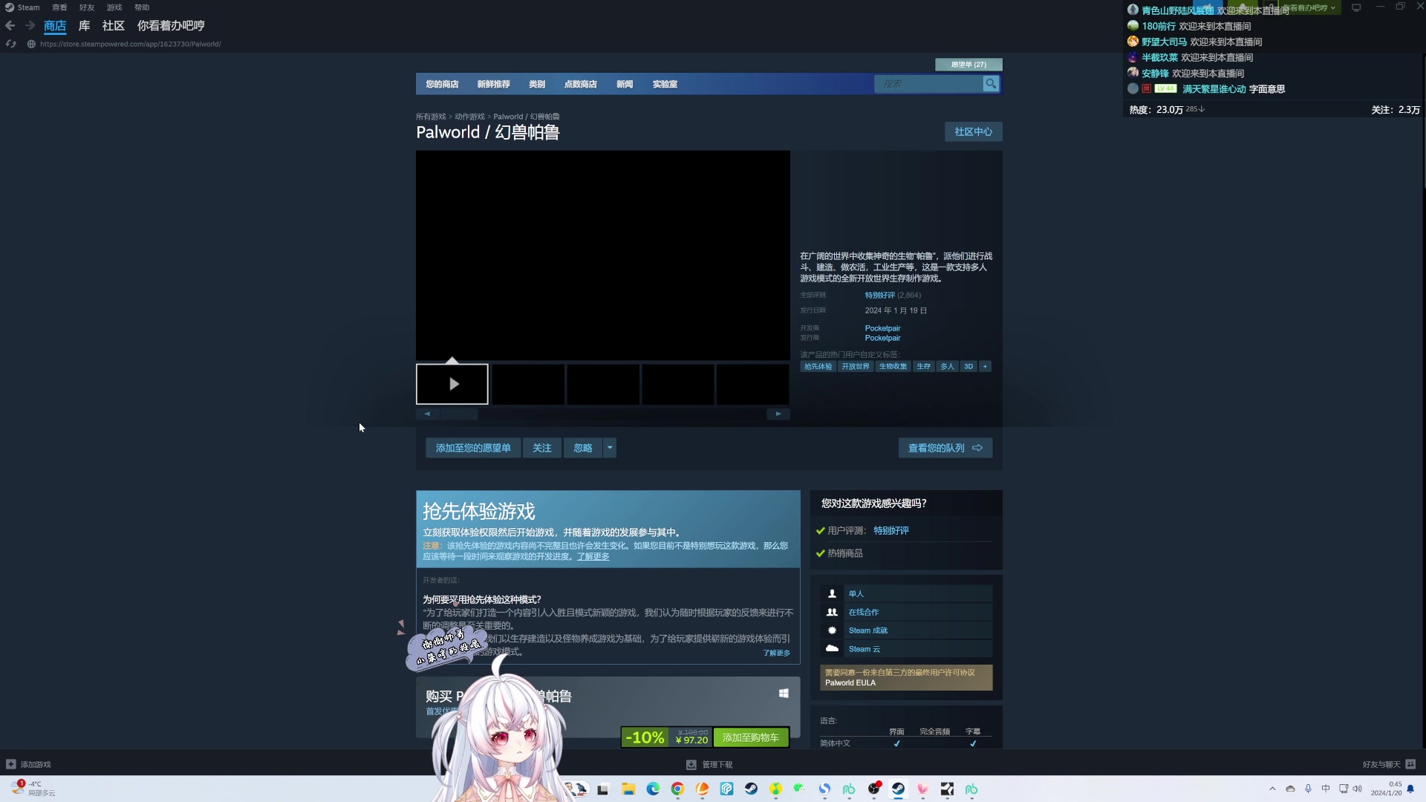The width and height of the screenshot is (1426, 802).
Task: Open the single-player (单人) feature icon
Action: (x=832, y=593)
